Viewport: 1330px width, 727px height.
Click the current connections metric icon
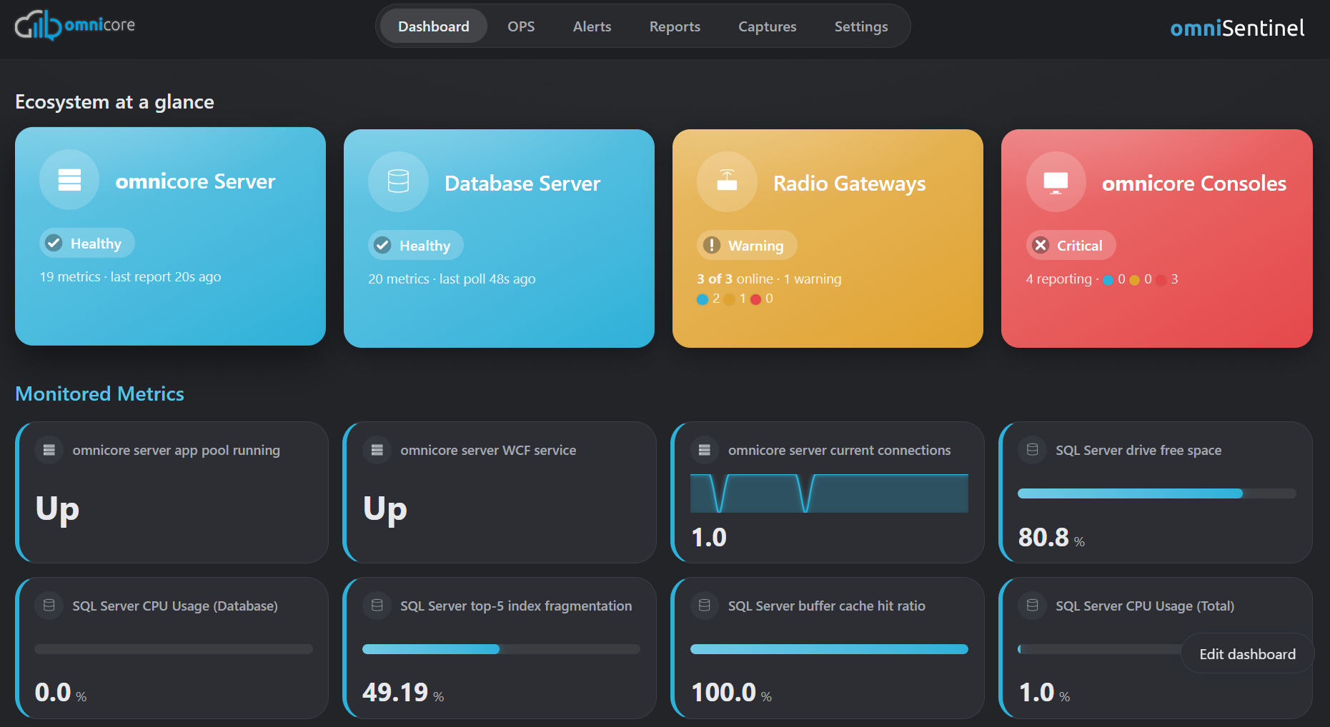pos(705,450)
